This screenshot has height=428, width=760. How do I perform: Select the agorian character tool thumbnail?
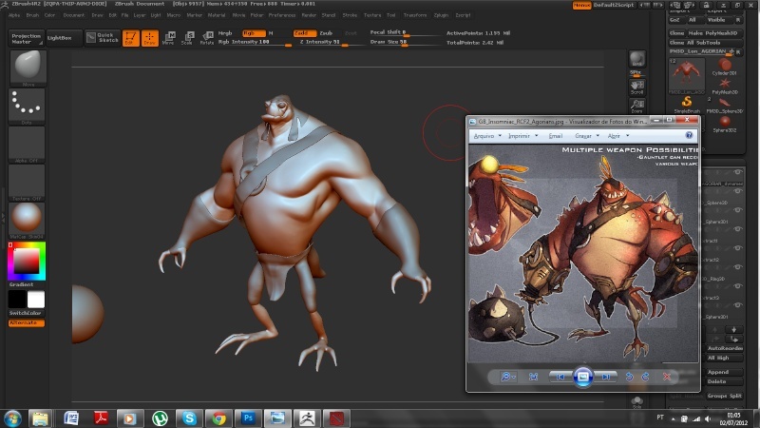click(x=686, y=76)
